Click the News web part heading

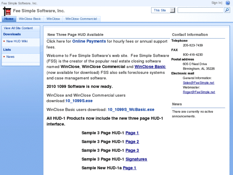tap(177, 104)
